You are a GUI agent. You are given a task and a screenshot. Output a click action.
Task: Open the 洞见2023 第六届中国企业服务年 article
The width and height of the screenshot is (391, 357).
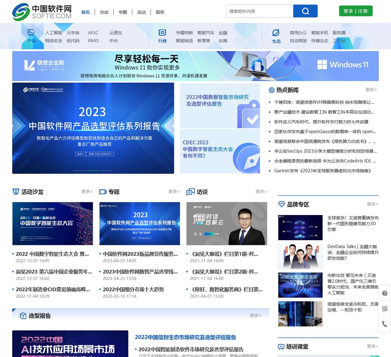(x=54, y=272)
